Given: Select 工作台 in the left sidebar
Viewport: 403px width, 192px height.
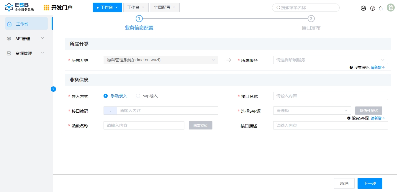Looking at the screenshot, I should (26, 24).
